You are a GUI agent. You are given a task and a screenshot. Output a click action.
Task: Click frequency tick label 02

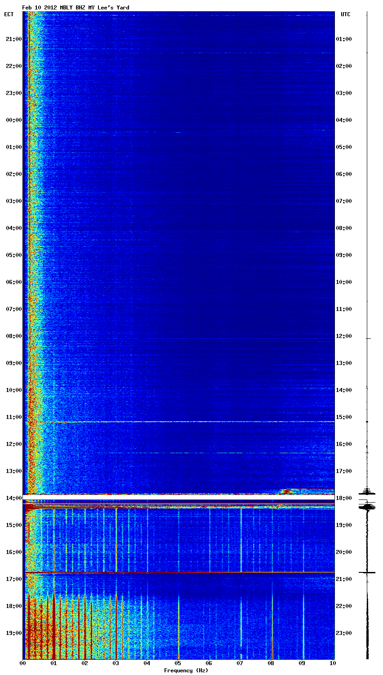[85, 663]
